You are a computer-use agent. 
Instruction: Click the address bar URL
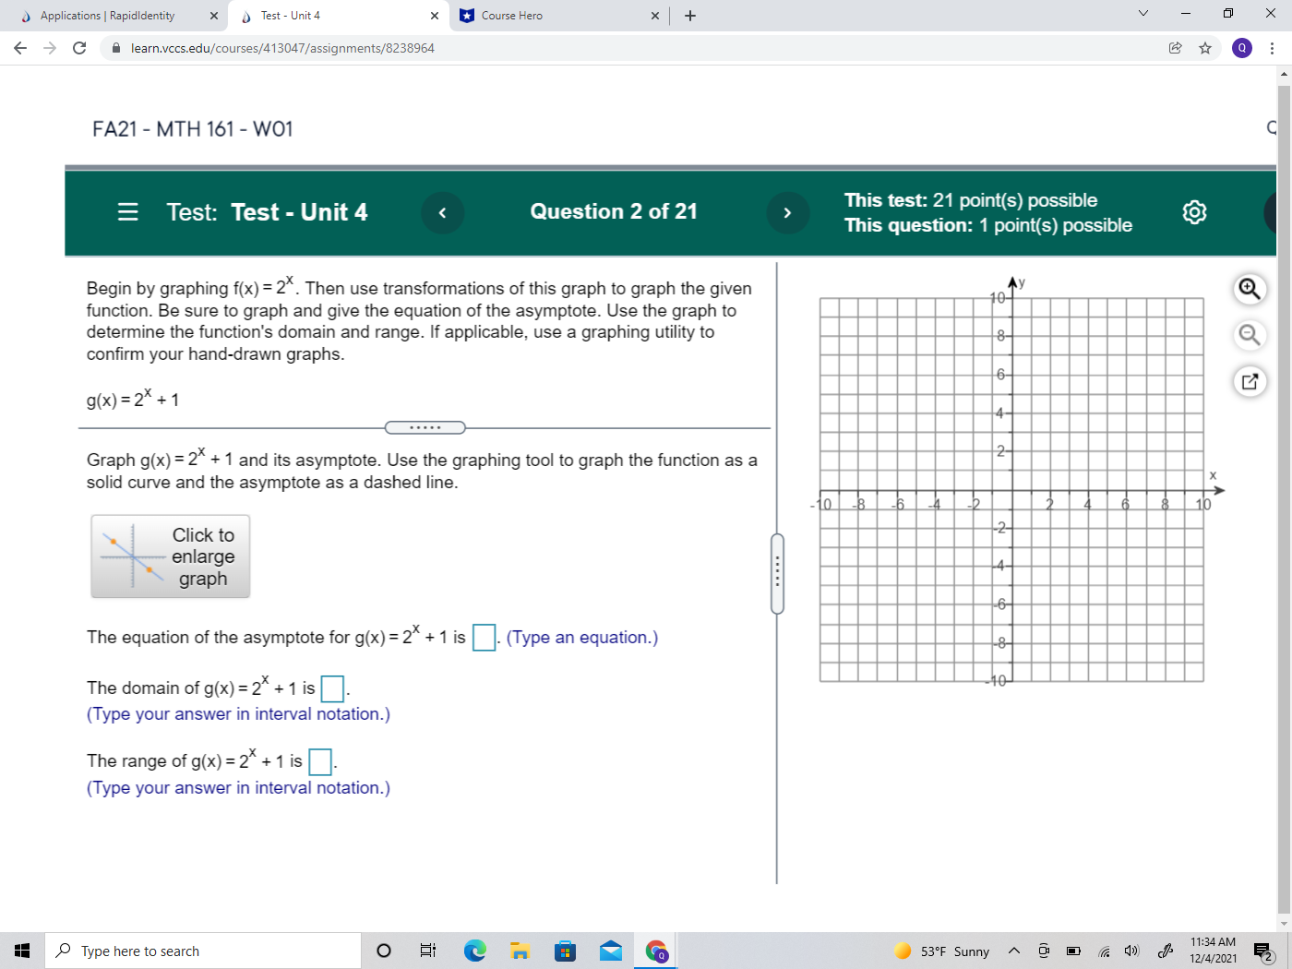pyautogui.click(x=282, y=48)
